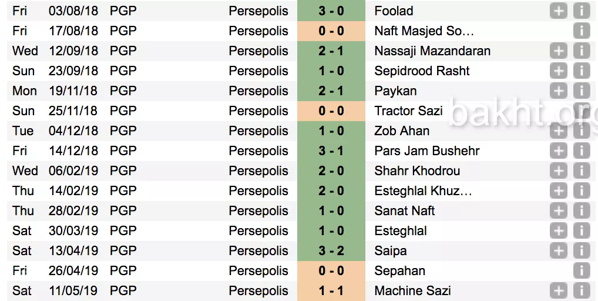Expand the Foolad match row with plus

(559, 11)
